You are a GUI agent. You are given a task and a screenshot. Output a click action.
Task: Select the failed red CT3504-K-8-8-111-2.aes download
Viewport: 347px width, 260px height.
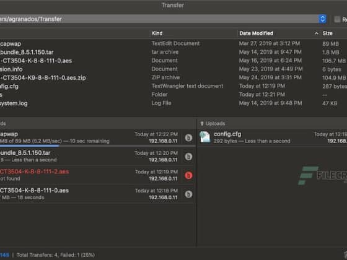point(98,175)
